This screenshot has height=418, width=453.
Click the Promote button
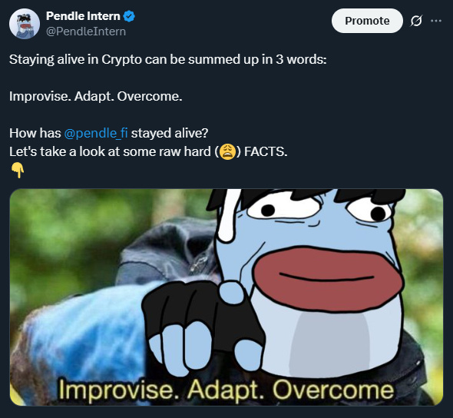click(367, 21)
